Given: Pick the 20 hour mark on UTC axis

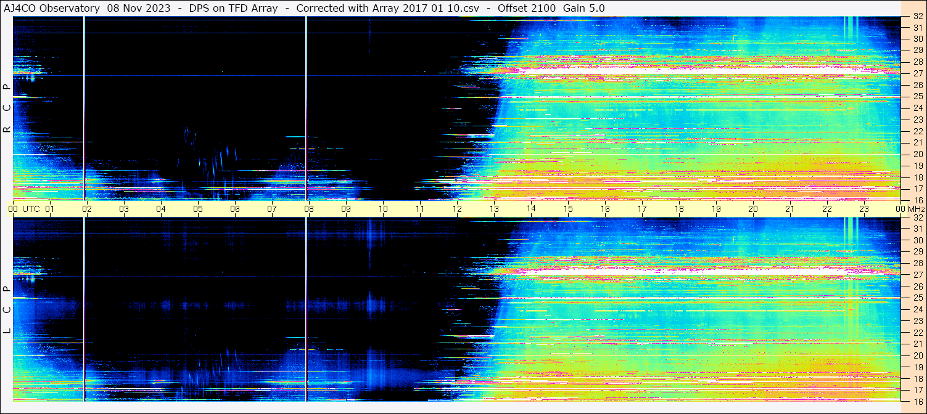Looking at the screenshot, I should pos(753,209).
